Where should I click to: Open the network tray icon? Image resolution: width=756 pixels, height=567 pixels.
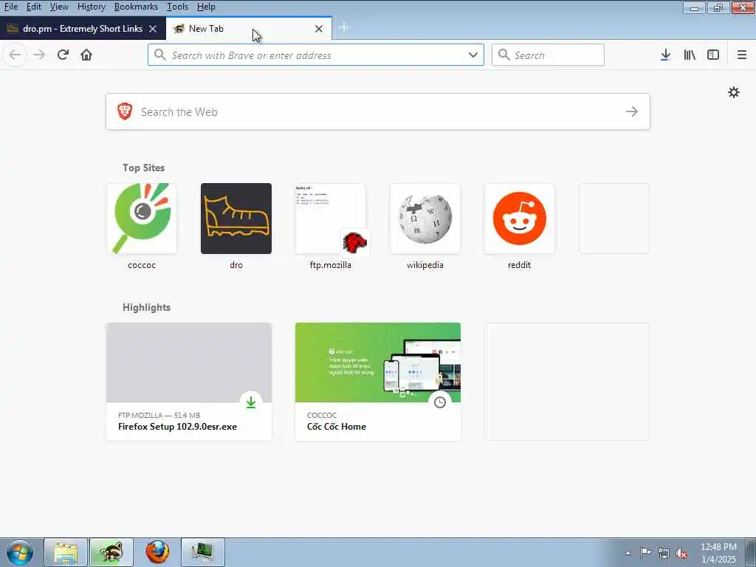[664, 554]
